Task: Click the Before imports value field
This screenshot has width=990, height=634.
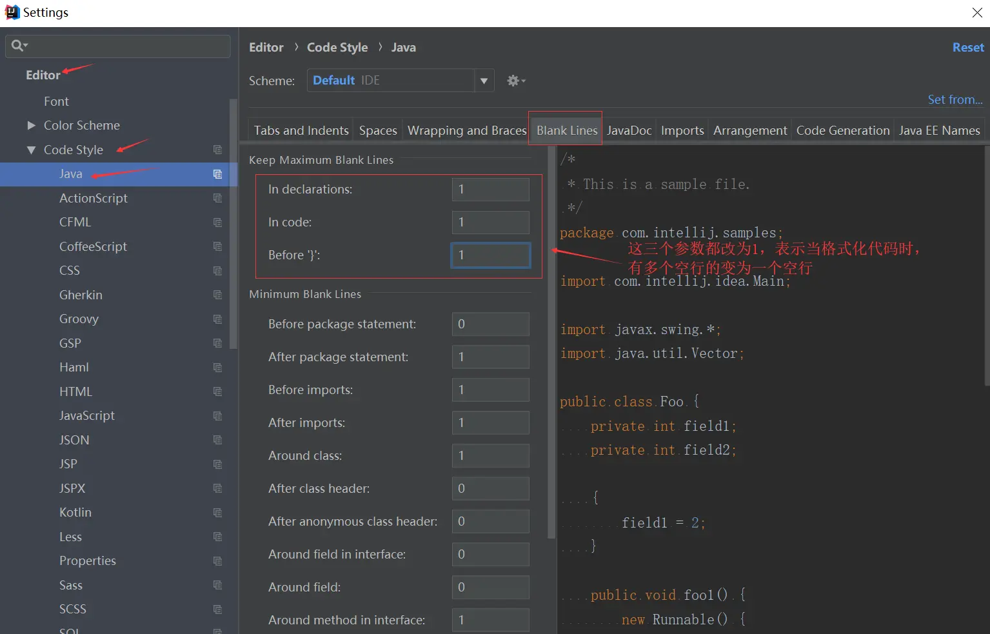Action: tap(491, 390)
